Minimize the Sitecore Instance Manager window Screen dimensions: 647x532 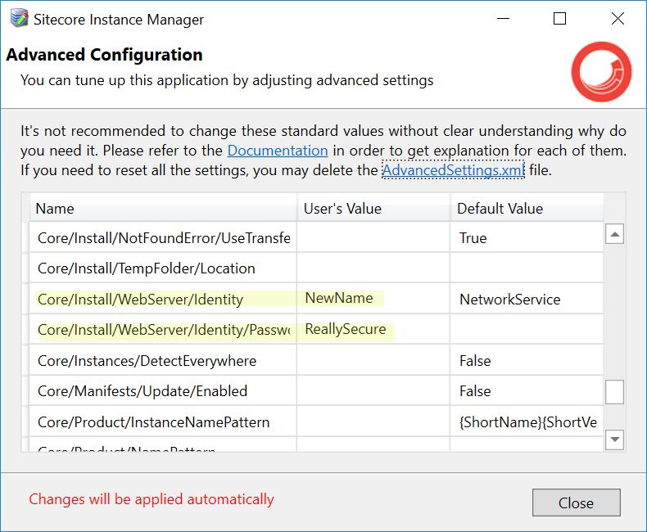click(x=503, y=19)
